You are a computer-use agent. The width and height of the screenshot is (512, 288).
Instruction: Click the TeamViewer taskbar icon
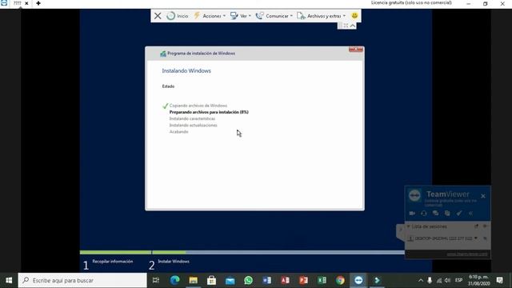(x=358, y=280)
